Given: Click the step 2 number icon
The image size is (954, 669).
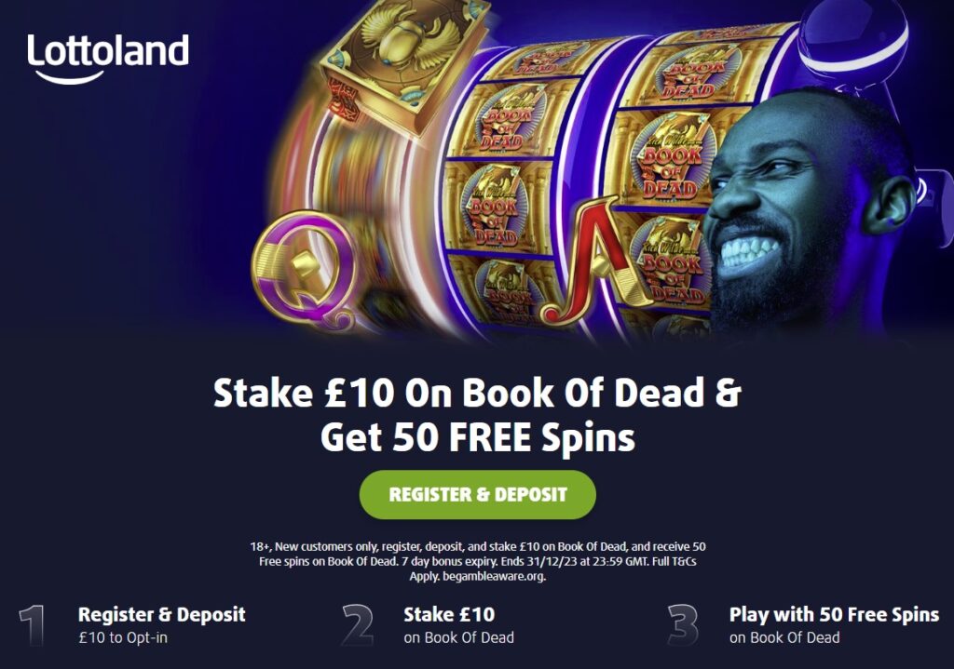Looking at the screenshot, I should [357, 624].
